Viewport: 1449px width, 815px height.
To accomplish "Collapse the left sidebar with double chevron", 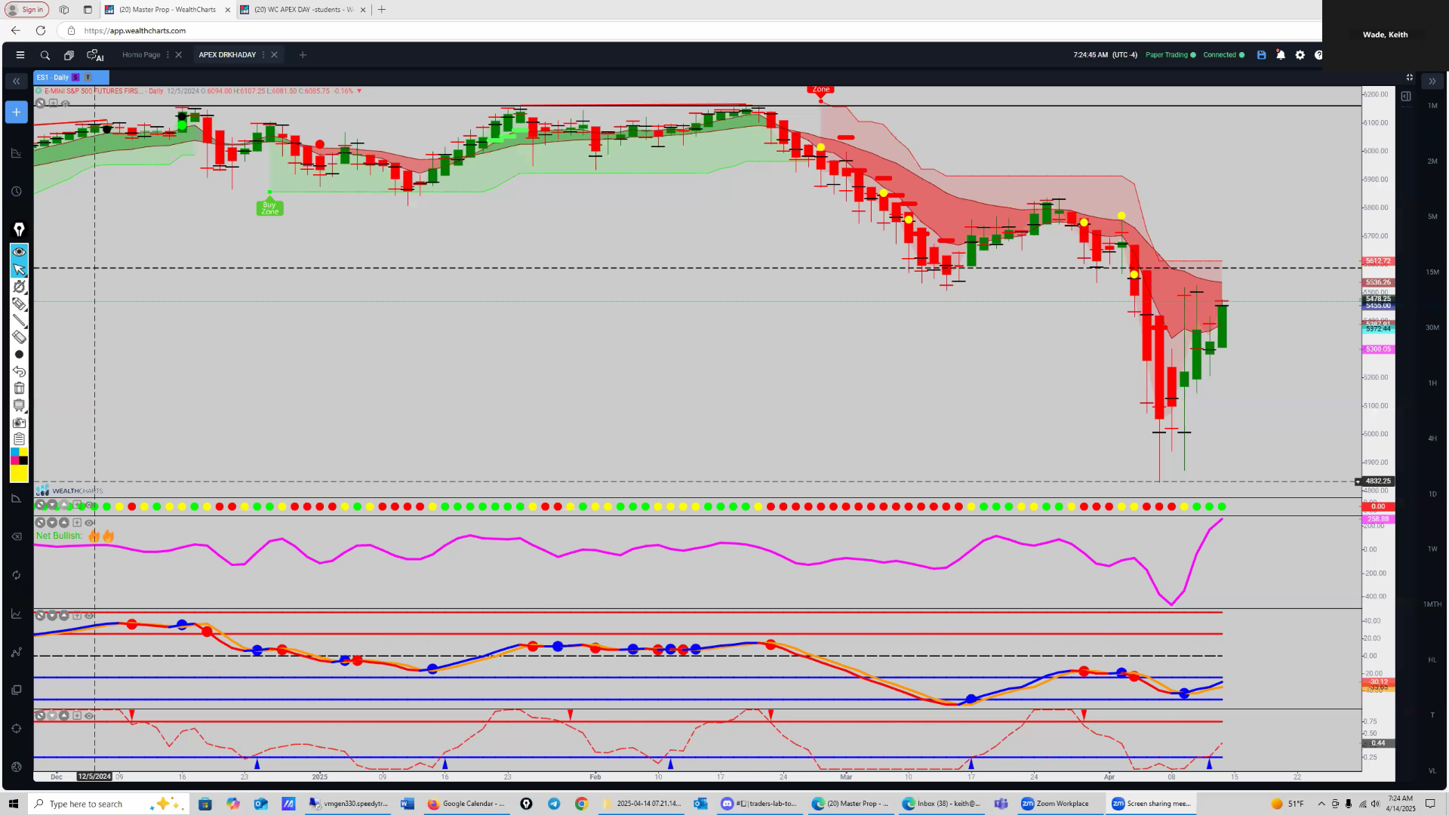I will pyautogui.click(x=16, y=81).
